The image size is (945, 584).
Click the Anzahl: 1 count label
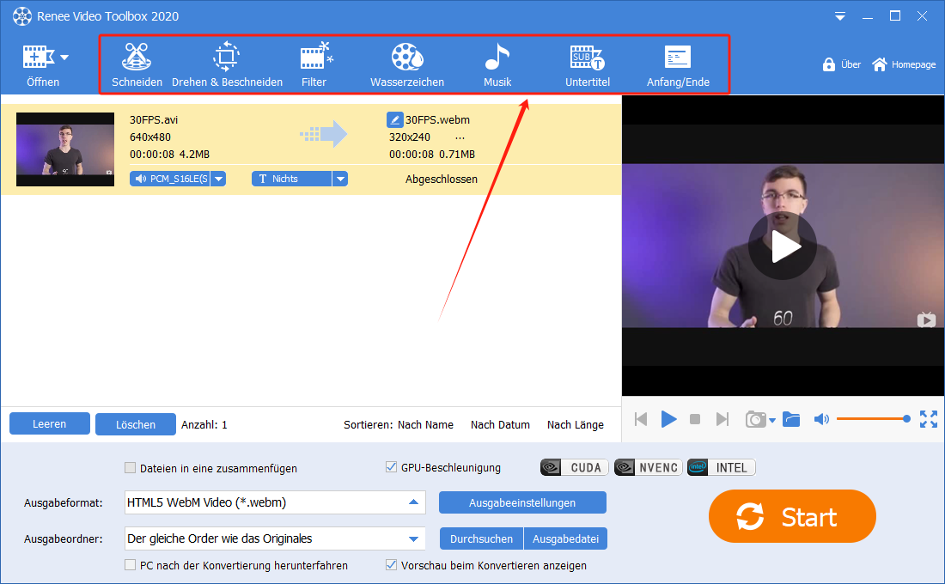coord(204,425)
